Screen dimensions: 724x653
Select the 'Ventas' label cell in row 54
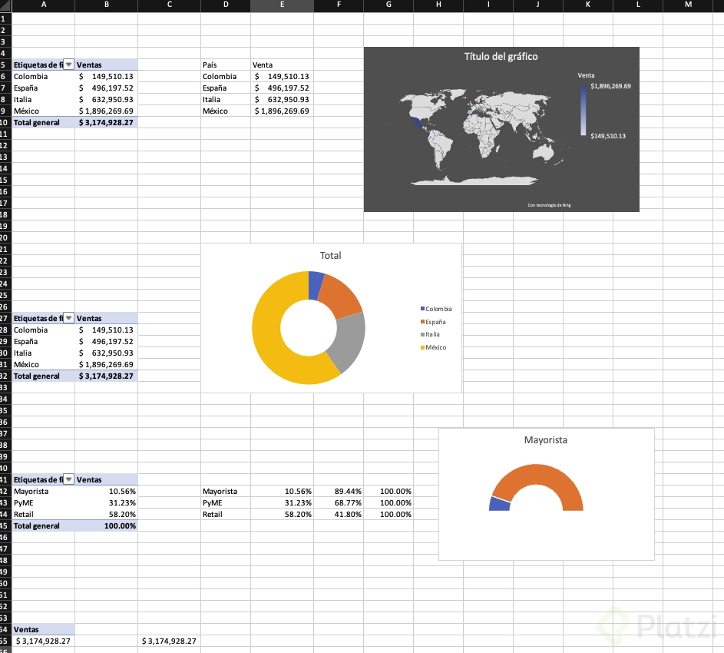click(44, 629)
